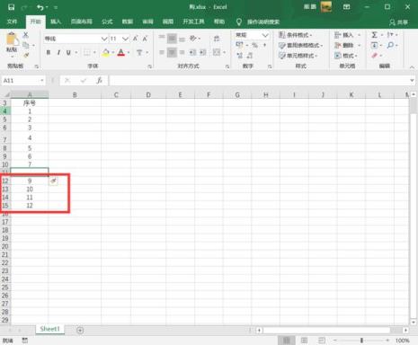Click the Decrease Decimal icon

(250, 55)
